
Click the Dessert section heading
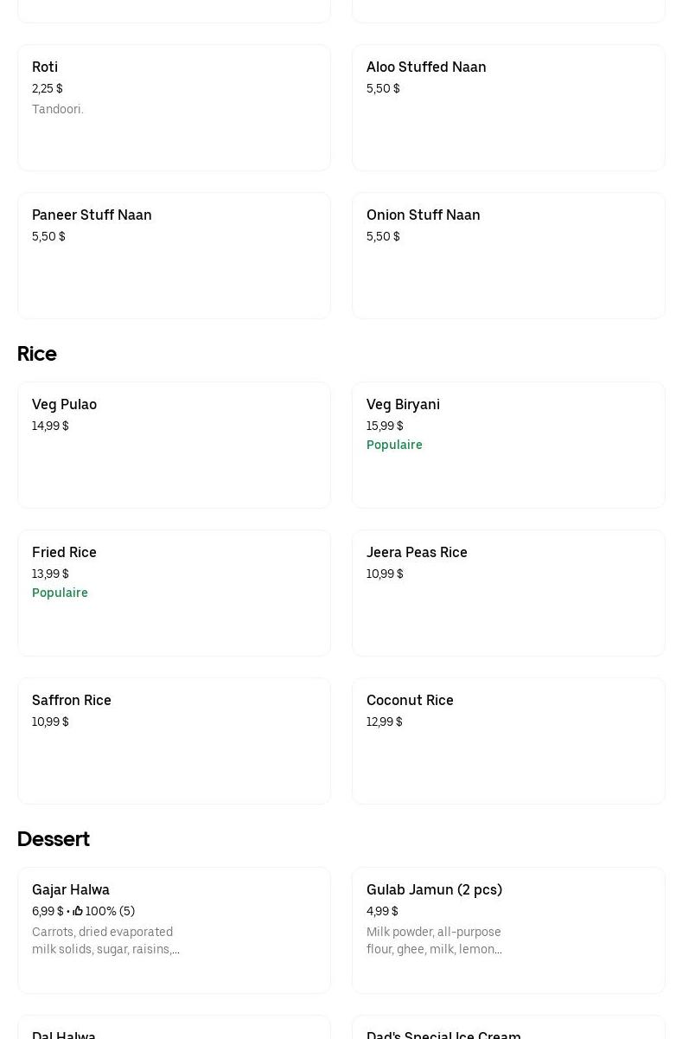click(54, 839)
